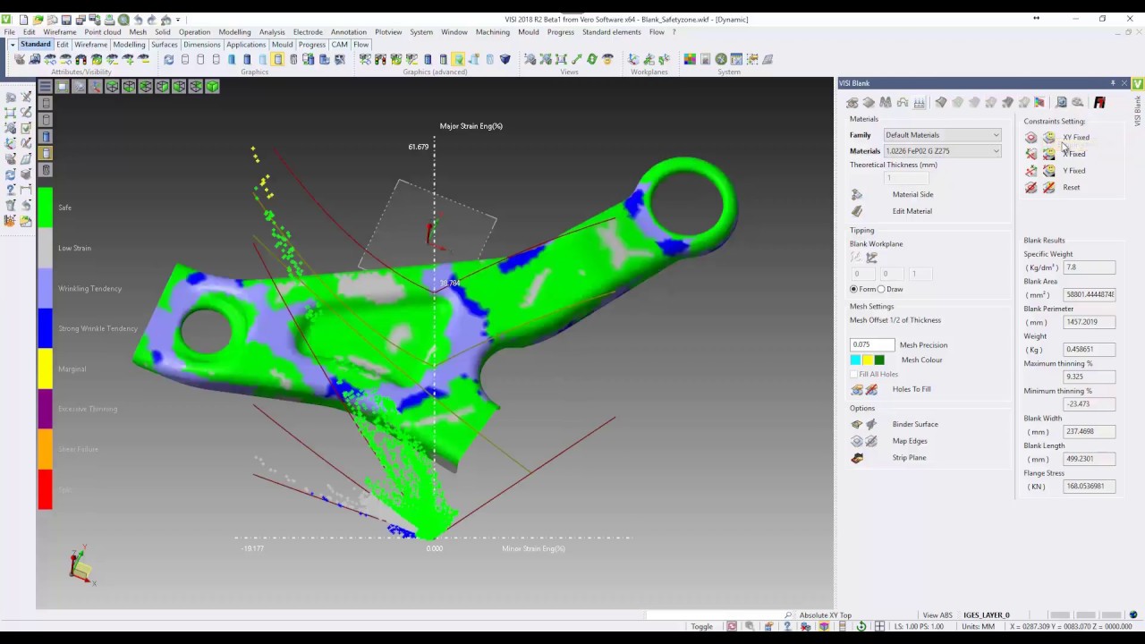
Task: Close the VISI Blank panel
Action: coord(1124,83)
